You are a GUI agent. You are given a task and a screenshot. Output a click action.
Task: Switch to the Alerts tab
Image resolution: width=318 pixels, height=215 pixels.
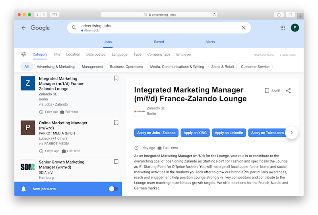[210, 42]
